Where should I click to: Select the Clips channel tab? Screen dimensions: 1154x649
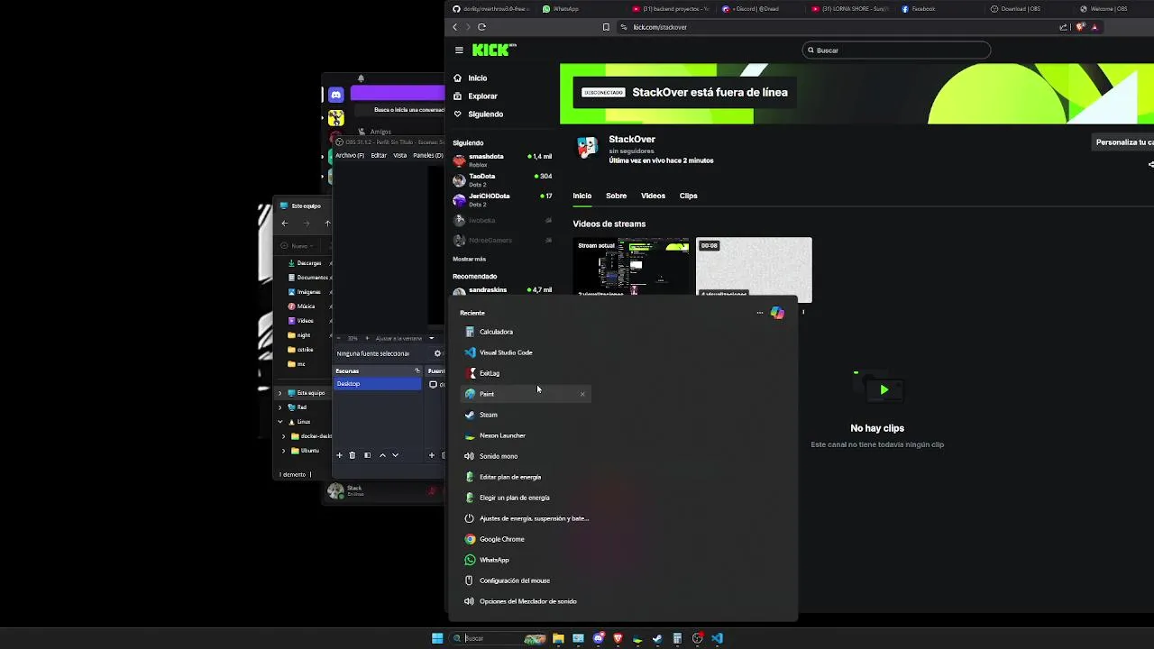coord(688,196)
